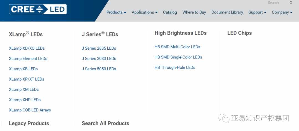
Task: Open the Where to Buy page
Action: click(x=194, y=12)
